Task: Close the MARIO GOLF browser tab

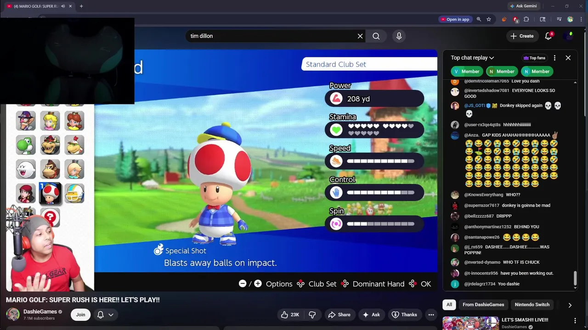Action: coord(70,6)
